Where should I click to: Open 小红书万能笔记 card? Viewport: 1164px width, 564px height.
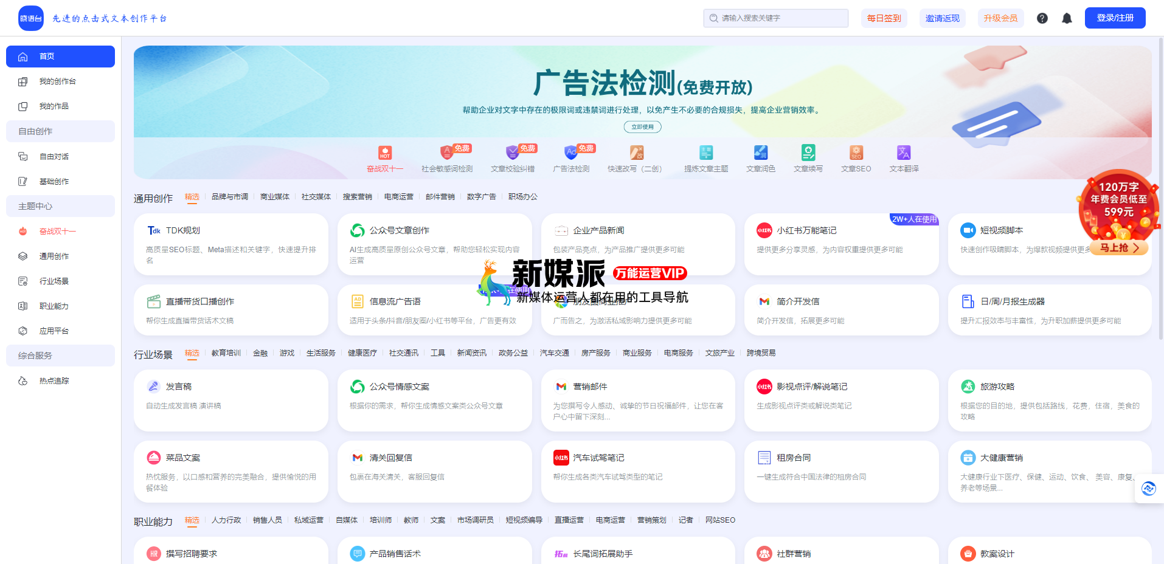coord(841,244)
